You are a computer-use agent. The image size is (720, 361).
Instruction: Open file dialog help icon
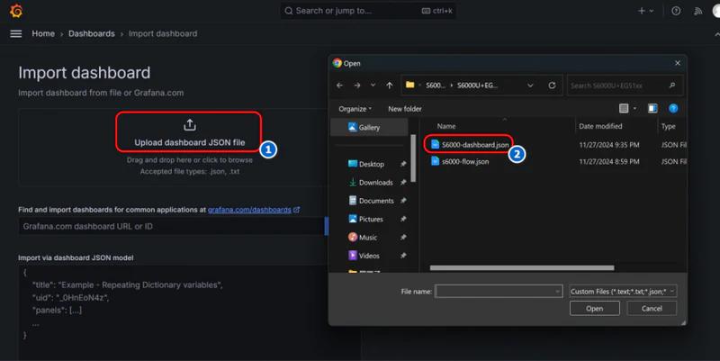tap(673, 108)
